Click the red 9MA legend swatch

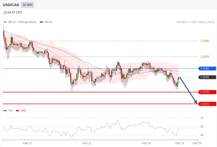(17, 111)
